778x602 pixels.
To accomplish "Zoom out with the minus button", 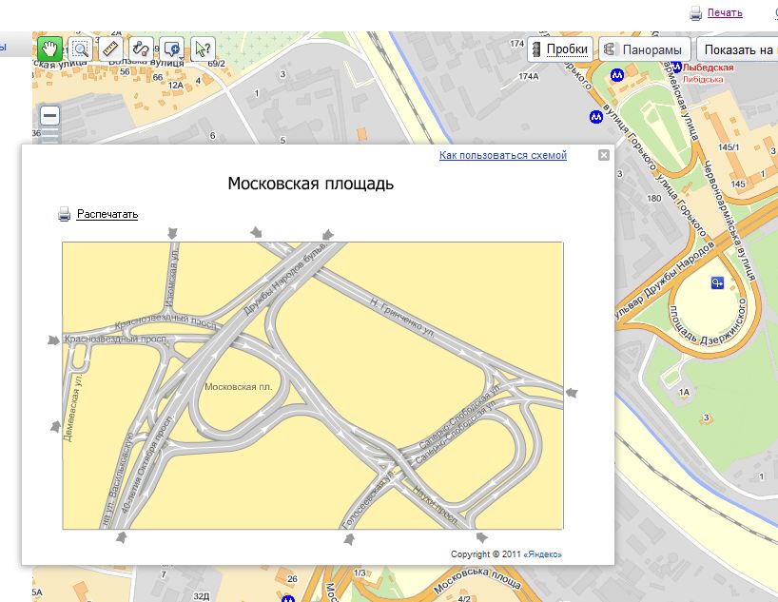I will click(49, 116).
